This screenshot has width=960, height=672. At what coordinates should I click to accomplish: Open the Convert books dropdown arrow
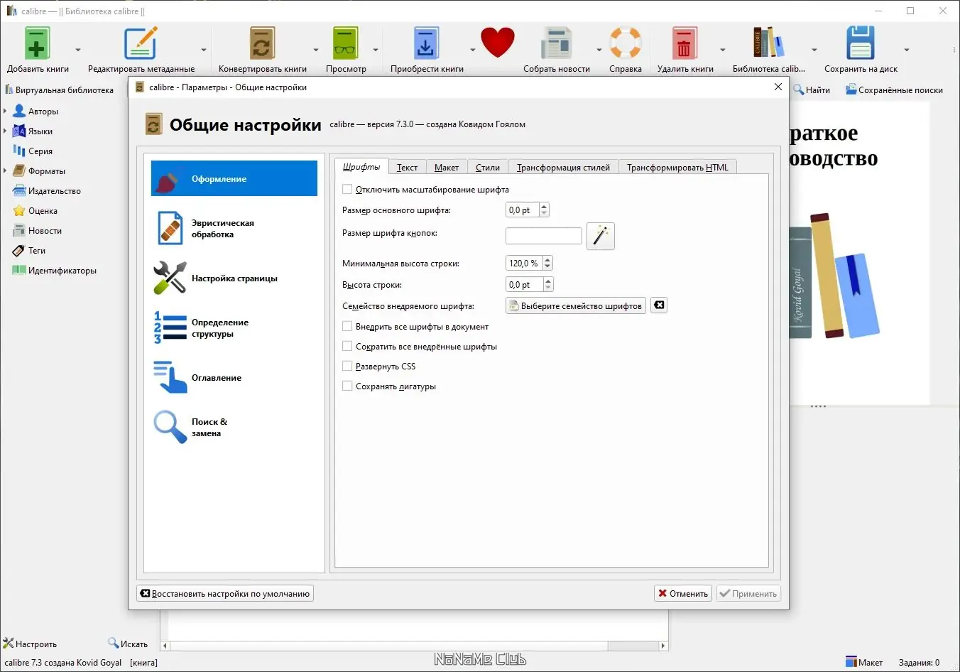click(316, 50)
